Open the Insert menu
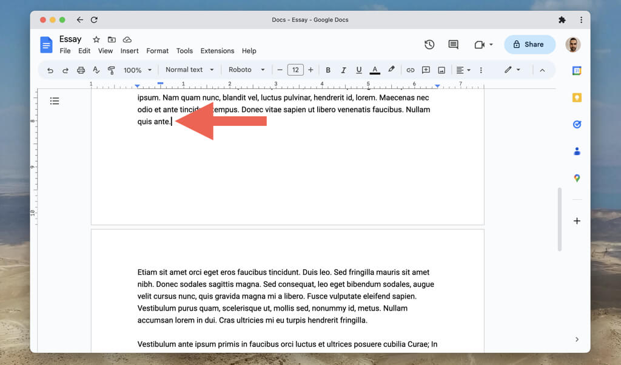Screen dimensions: 621x365 [129, 51]
